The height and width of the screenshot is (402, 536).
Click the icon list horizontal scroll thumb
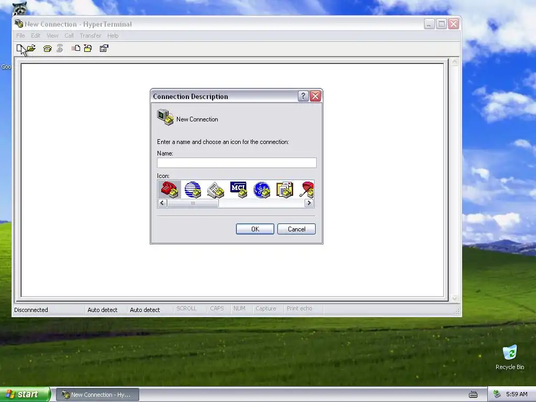[193, 203]
